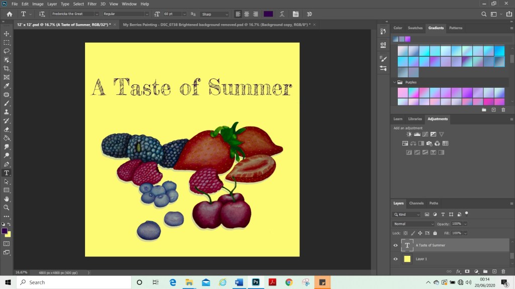The height and width of the screenshot is (289, 515).
Task: Hide the A Taste of Summer layer
Action: pyautogui.click(x=395, y=245)
